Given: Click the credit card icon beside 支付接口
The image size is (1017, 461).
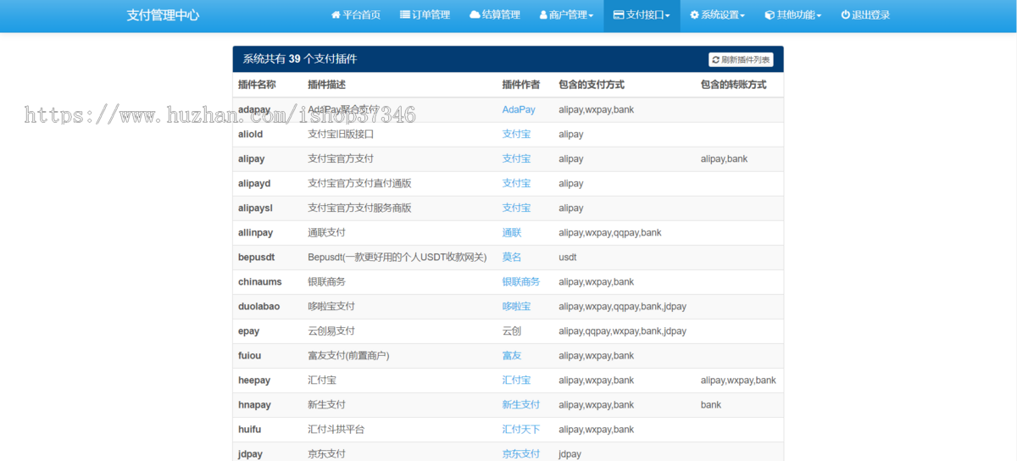Looking at the screenshot, I should point(619,15).
